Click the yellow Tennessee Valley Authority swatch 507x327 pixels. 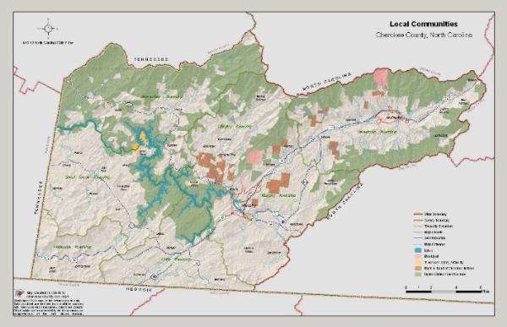click(418, 262)
